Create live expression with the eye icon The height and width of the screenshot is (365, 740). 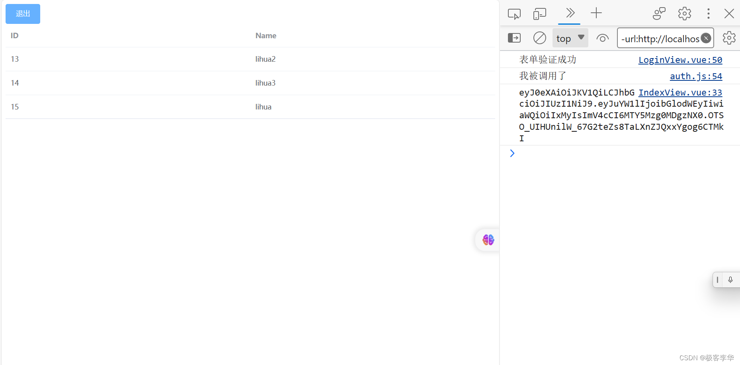pyautogui.click(x=603, y=38)
